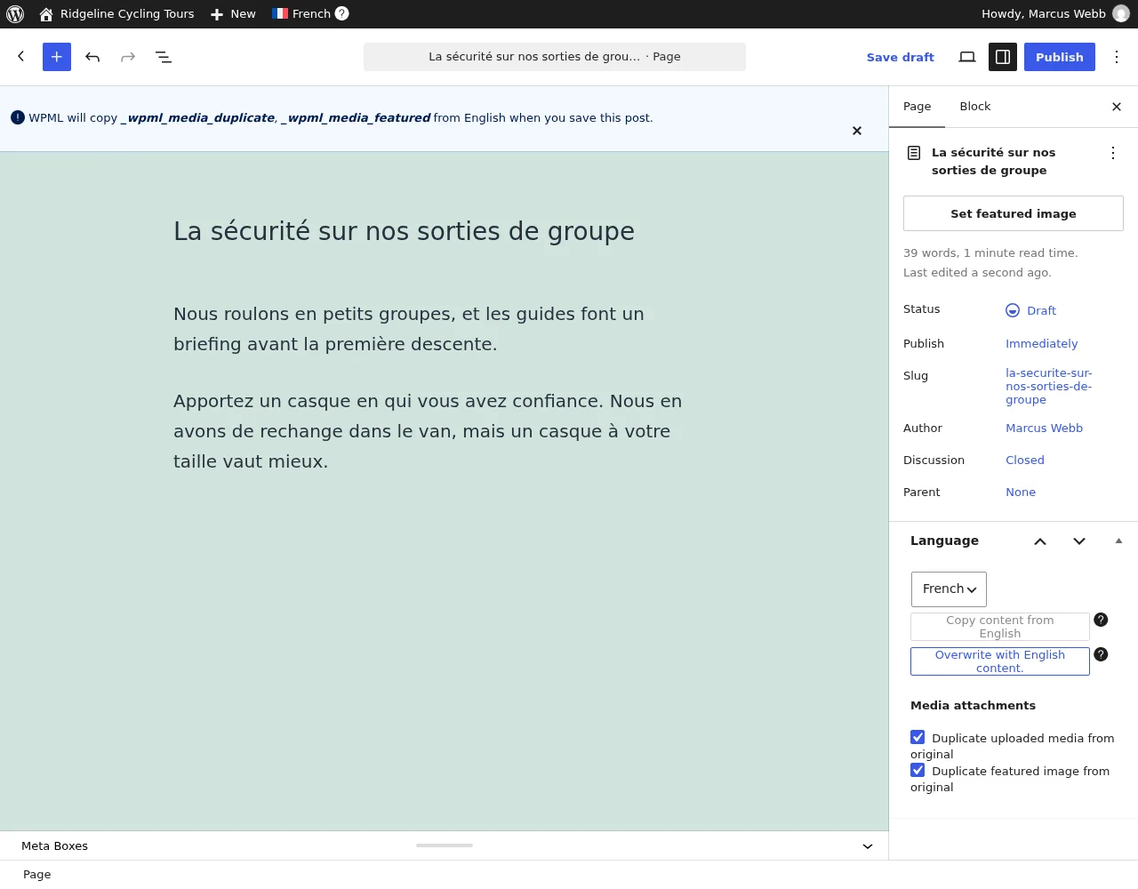Close the settings sidebar
1138x889 pixels.
1117,107
